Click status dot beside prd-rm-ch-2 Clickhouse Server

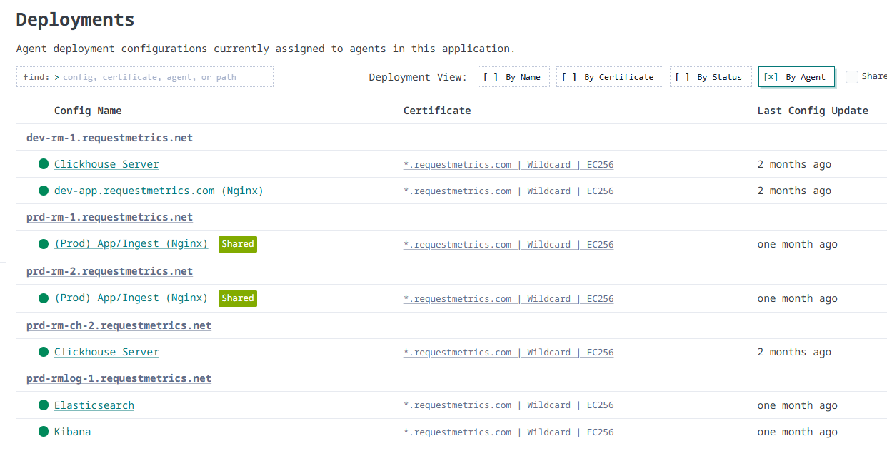[x=44, y=352]
